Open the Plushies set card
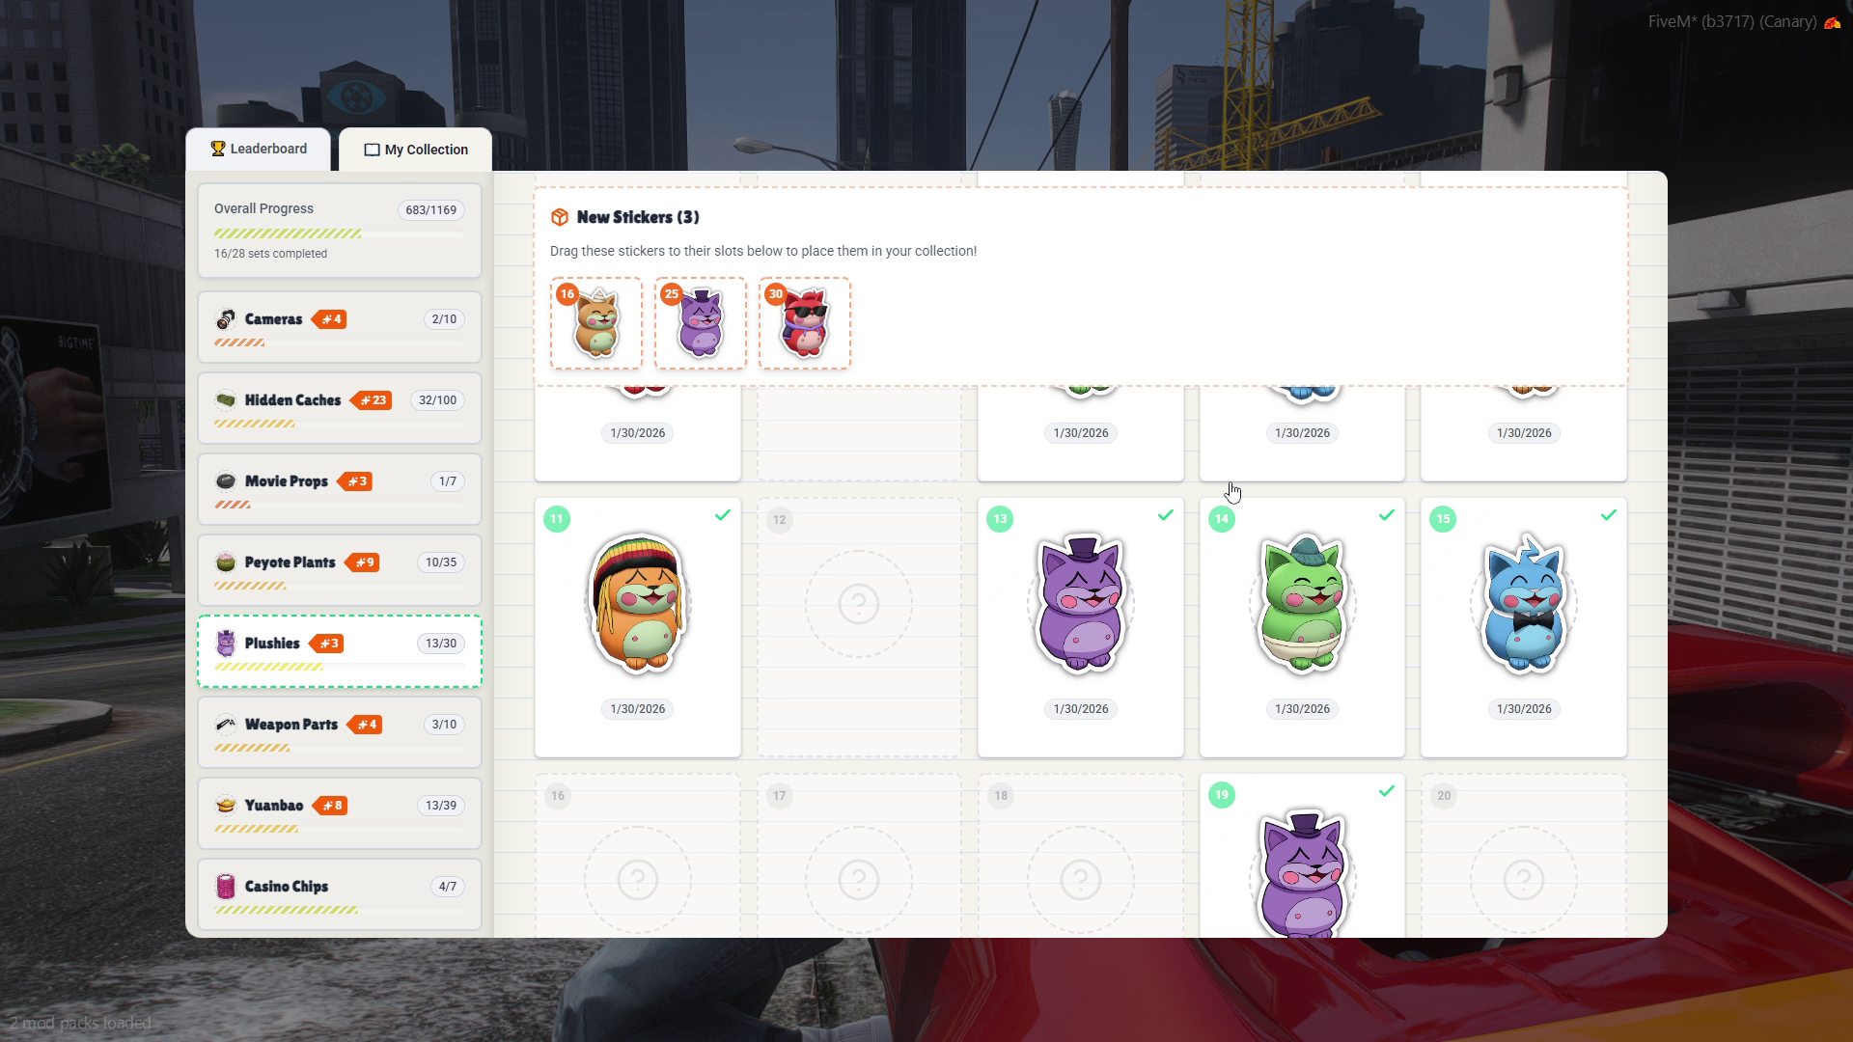The height and width of the screenshot is (1042, 1853). 340,651
